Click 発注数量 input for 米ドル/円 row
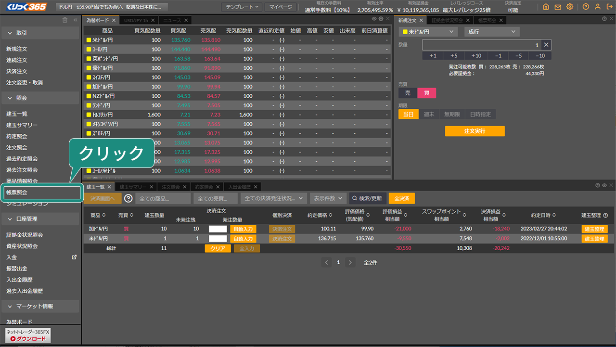Screen dimensions: 616x347 (218, 239)
